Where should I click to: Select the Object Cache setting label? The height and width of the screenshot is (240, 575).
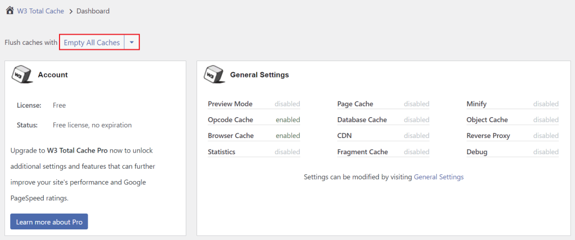(487, 119)
